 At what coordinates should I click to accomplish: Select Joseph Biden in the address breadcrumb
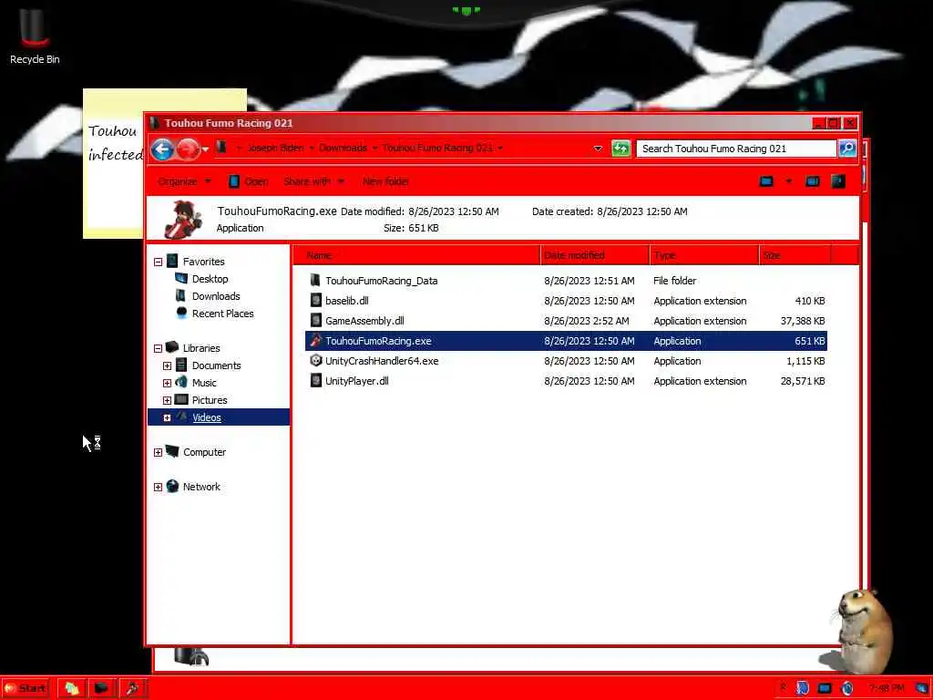click(275, 148)
